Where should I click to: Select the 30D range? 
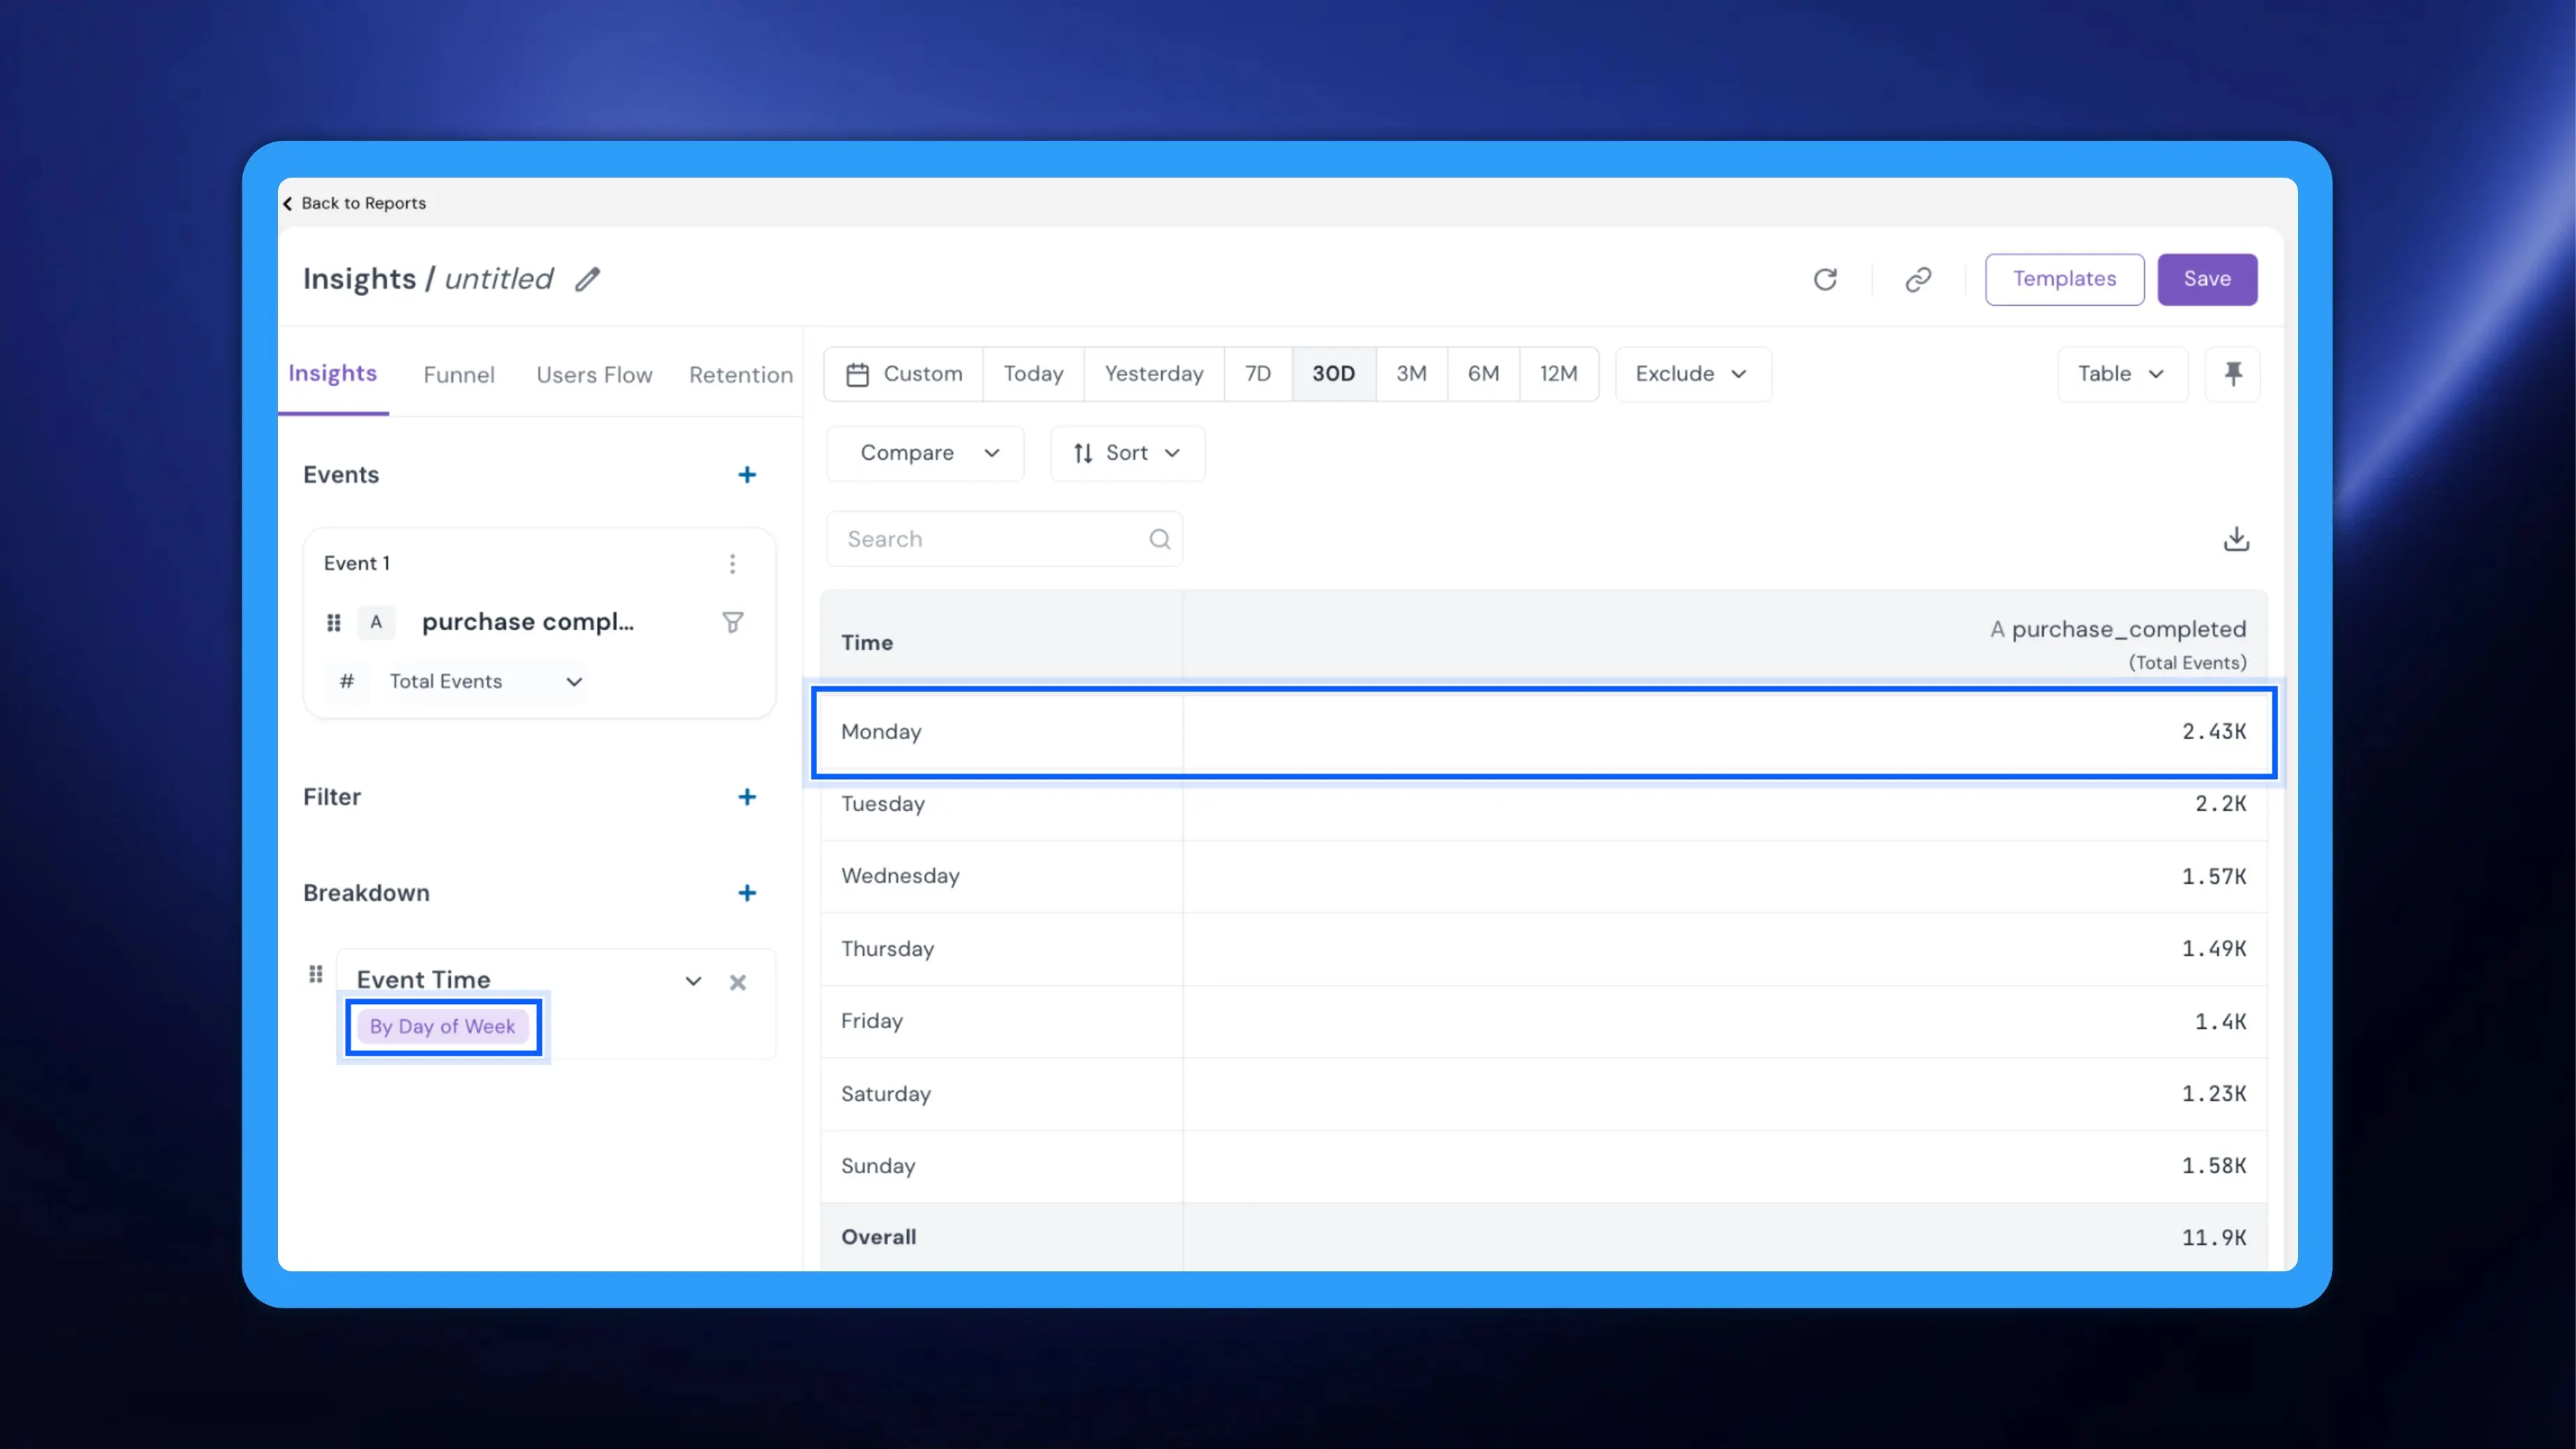(1334, 374)
